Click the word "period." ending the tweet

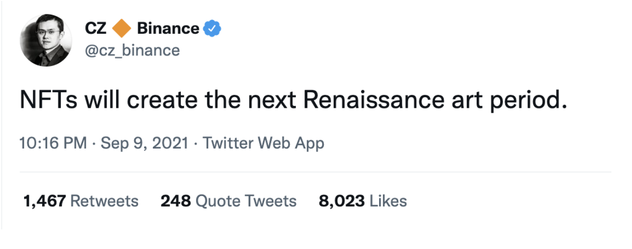coord(532,100)
